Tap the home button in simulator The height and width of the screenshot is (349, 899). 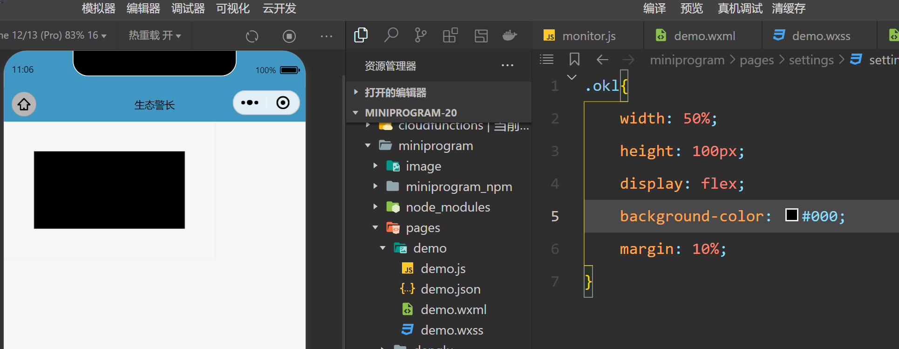tap(24, 104)
